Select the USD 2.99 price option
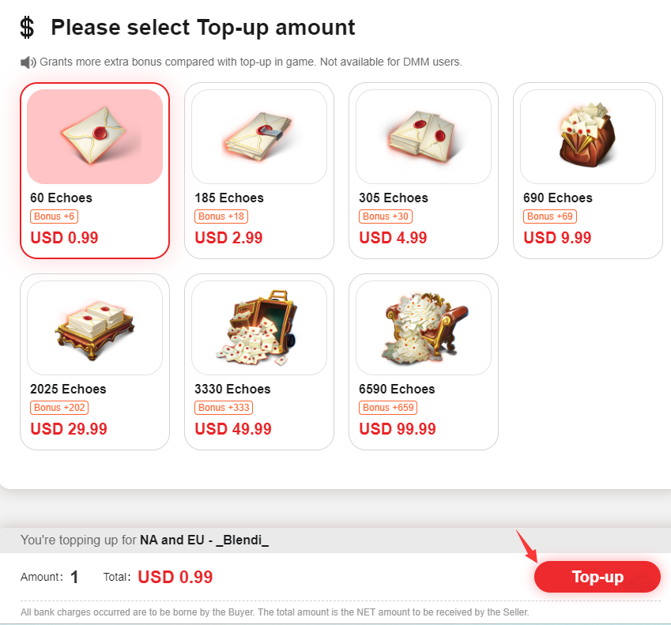 [x=228, y=237]
